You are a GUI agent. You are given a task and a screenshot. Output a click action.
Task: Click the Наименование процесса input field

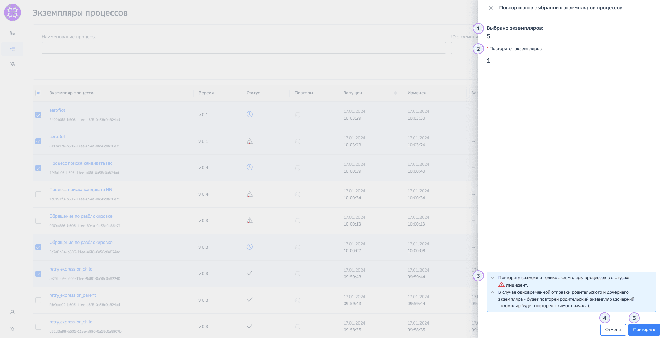click(x=243, y=48)
